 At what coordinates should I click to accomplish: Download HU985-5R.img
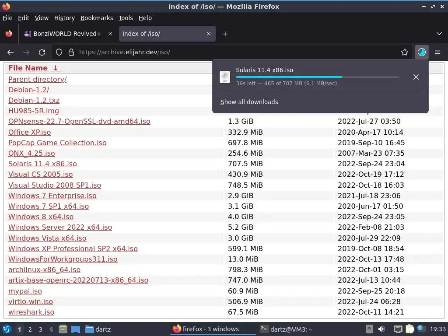pyautogui.click(x=33, y=111)
